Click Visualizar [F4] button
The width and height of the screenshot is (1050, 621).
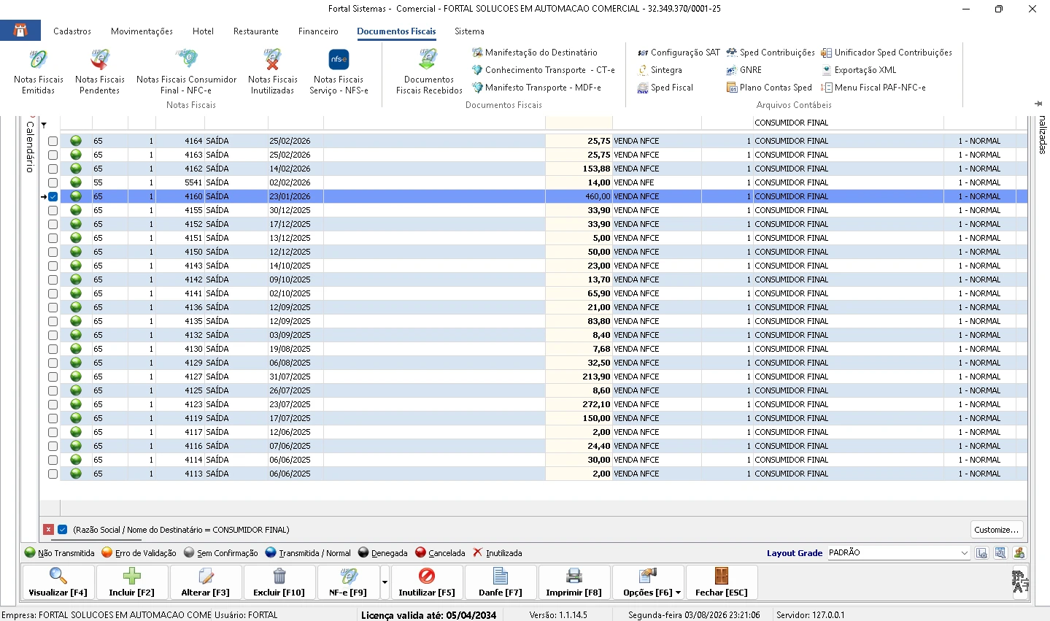58,582
